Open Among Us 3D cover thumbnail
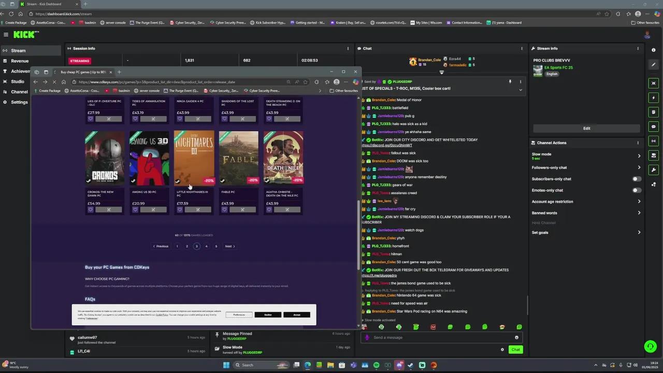Image resolution: width=663 pixels, height=373 pixels. tap(149, 158)
